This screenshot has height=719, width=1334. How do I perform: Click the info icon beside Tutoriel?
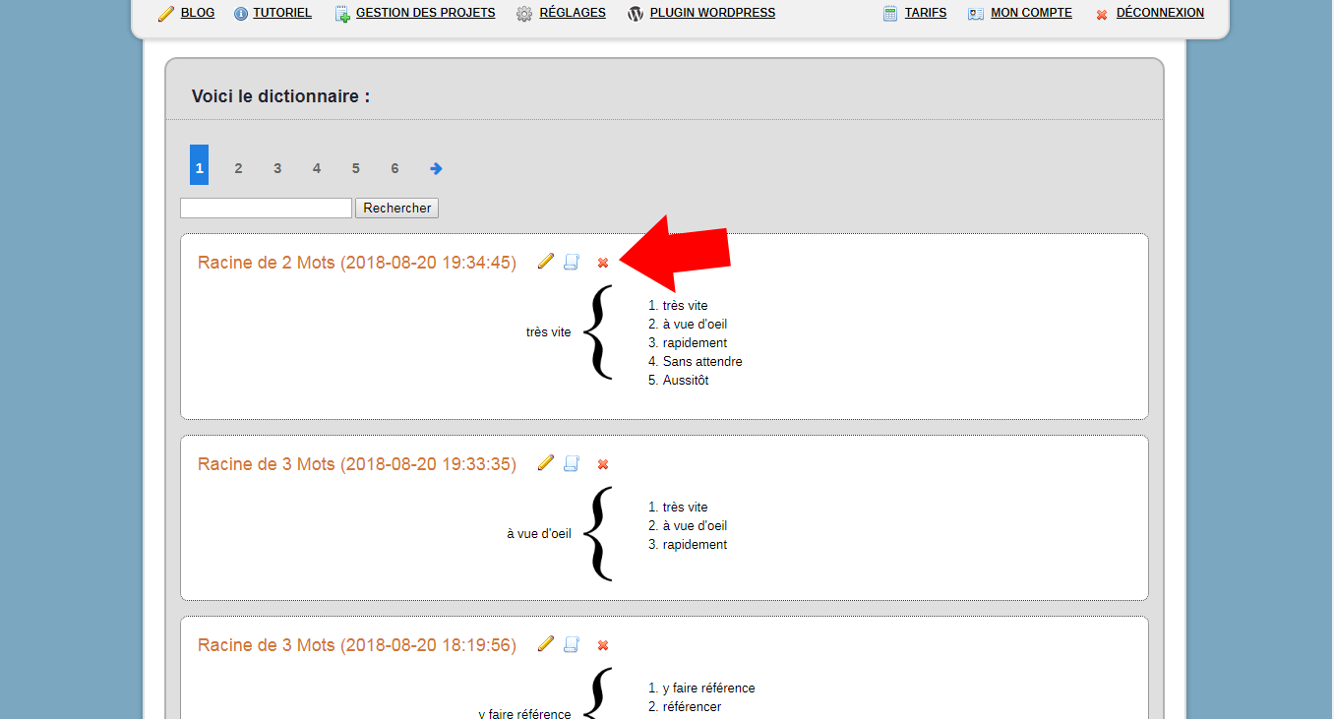point(241,14)
